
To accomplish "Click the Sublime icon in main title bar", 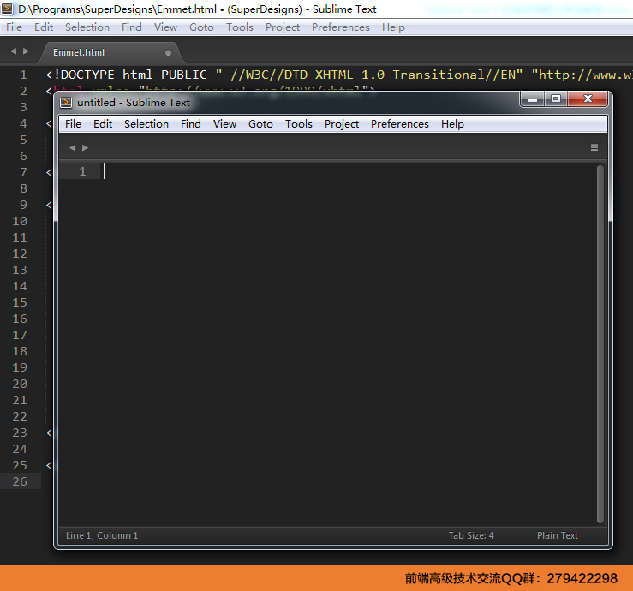I will pyautogui.click(x=7, y=9).
